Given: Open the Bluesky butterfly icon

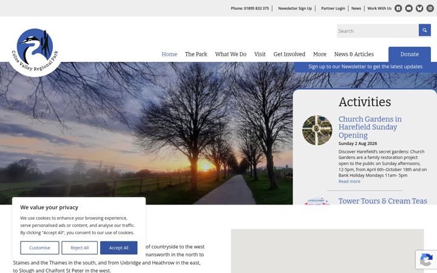Looking at the screenshot, I should click(x=419, y=8).
